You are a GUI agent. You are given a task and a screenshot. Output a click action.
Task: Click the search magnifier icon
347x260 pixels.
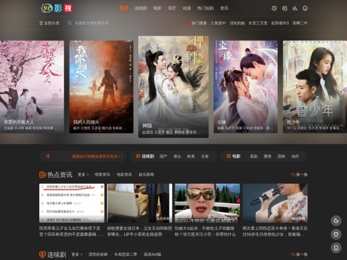(x=69, y=23)
